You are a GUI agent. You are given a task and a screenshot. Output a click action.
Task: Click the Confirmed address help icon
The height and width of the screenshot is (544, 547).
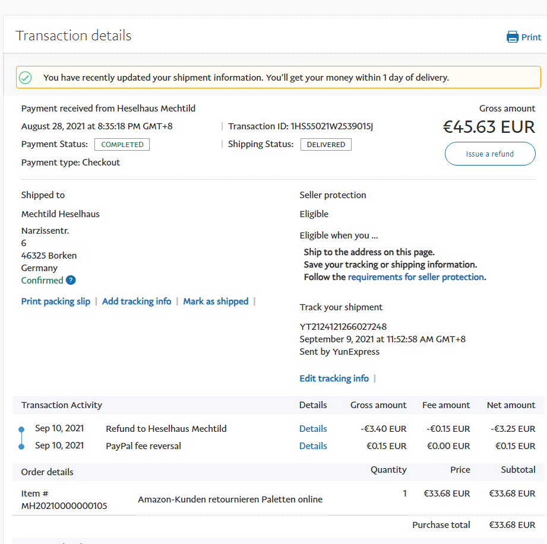71,280
